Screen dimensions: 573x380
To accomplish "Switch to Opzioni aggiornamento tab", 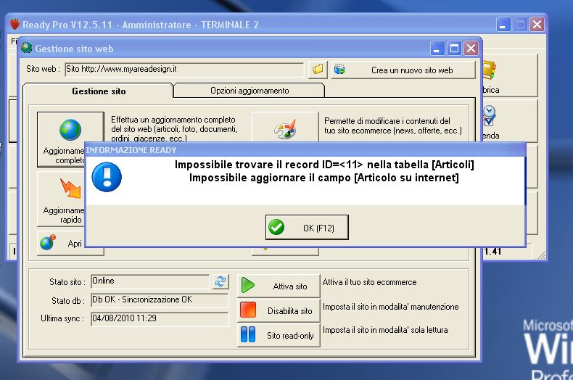I will (x=250, y=91).
